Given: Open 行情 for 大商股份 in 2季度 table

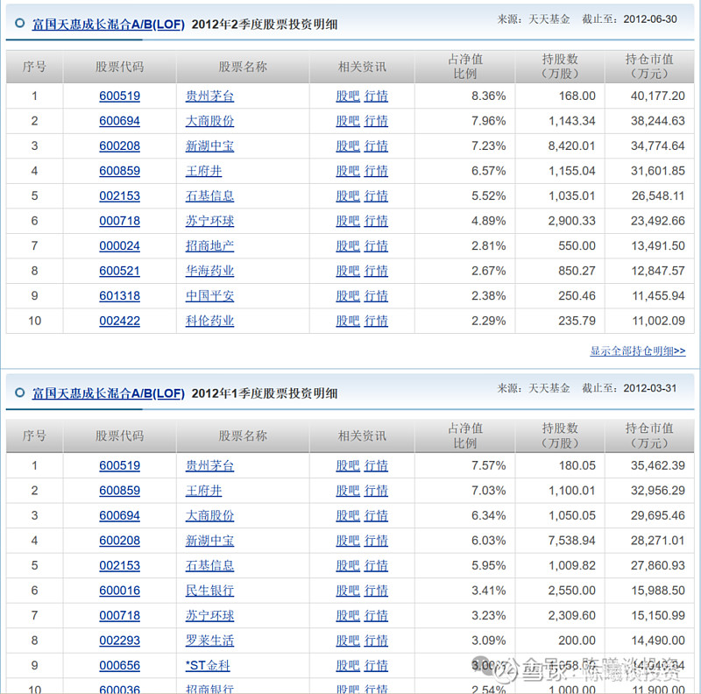Looking at the screenshot, I should [376, 121].
